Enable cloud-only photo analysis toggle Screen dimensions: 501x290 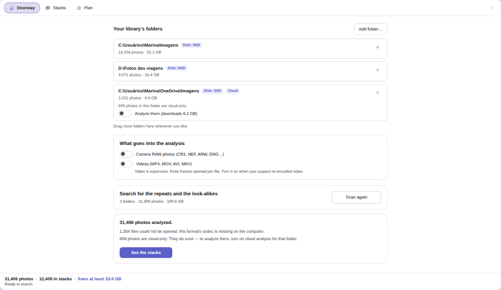pyautogui.click(x=125, y=114)
